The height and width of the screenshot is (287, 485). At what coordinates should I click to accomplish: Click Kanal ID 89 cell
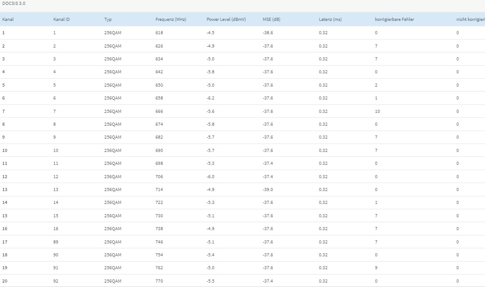(x=56, y=242)
